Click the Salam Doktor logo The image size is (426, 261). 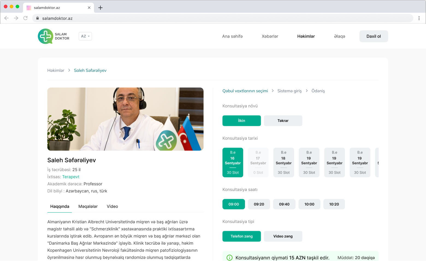(54, 36)
